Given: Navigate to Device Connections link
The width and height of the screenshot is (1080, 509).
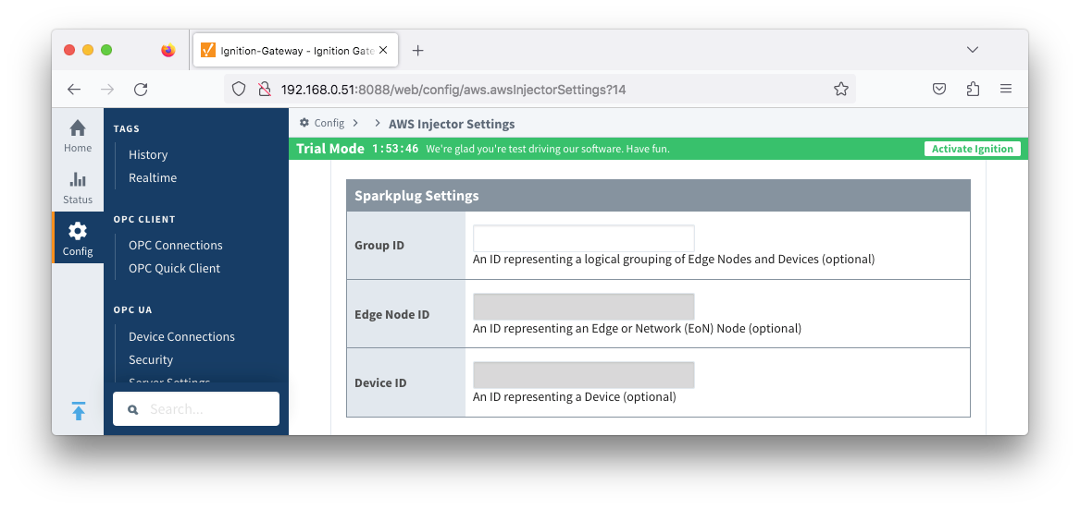Looking at the screenshot, I should coord(181,337).
